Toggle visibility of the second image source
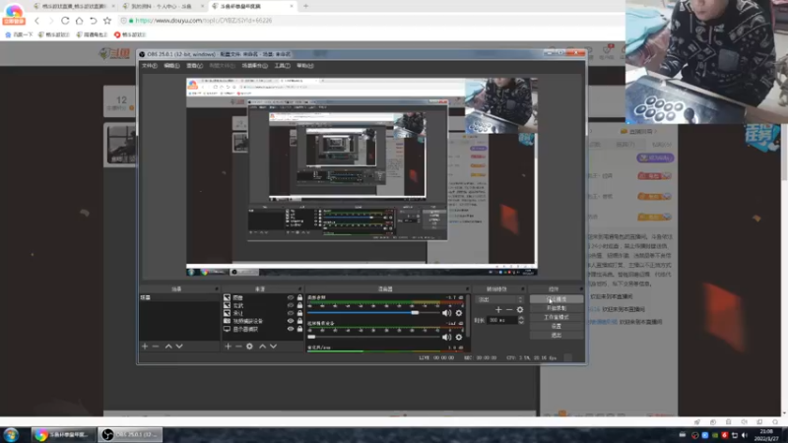The width and height of the screenshot is (788, 443). [x=290, y=305]
